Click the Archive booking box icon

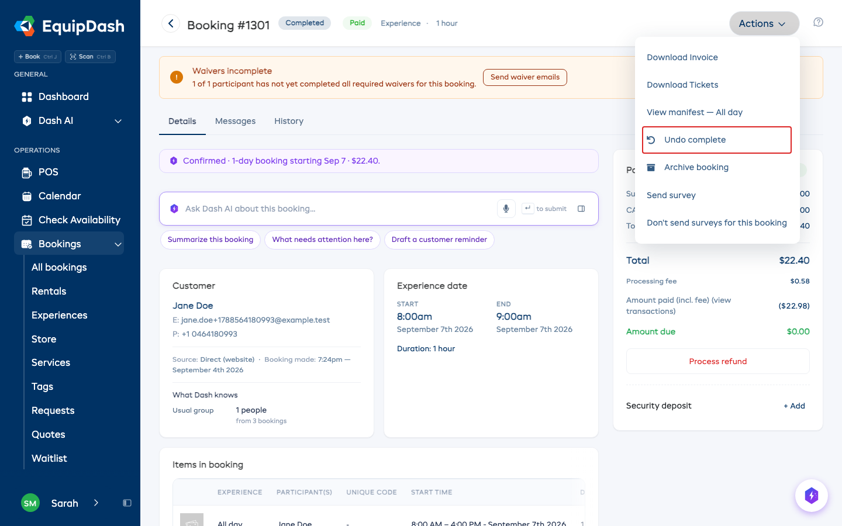coord(651,167)
